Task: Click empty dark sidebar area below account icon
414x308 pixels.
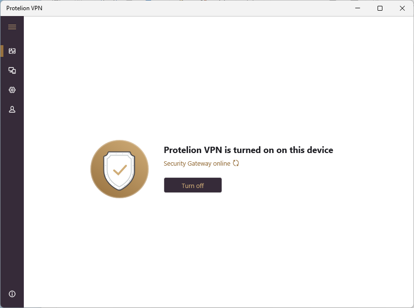Action: 12,198
